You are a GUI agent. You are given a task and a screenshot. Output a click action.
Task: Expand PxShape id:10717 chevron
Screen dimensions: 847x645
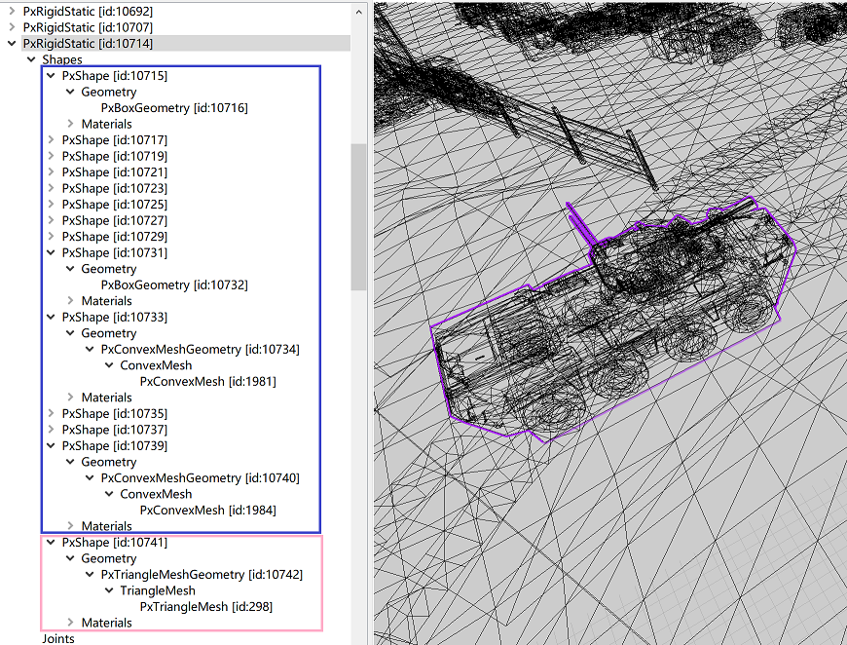pyautogui.click(x=51, y=140)
